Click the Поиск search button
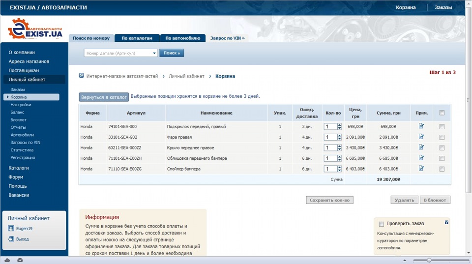The image size is (472, 264). click(x=172, y=53)
